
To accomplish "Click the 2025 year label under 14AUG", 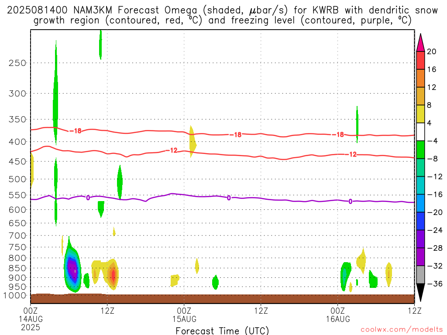I will click(x=31, y=327).
